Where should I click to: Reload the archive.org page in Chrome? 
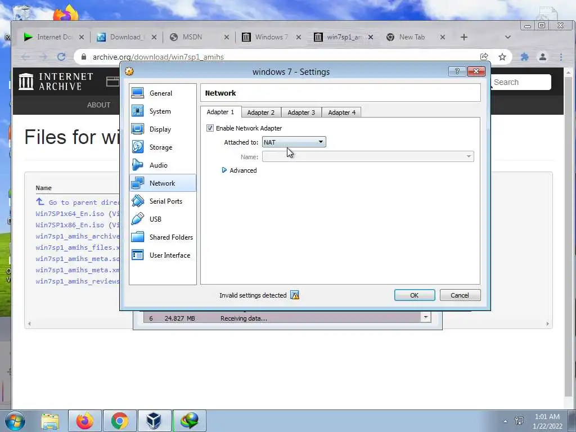61,57
